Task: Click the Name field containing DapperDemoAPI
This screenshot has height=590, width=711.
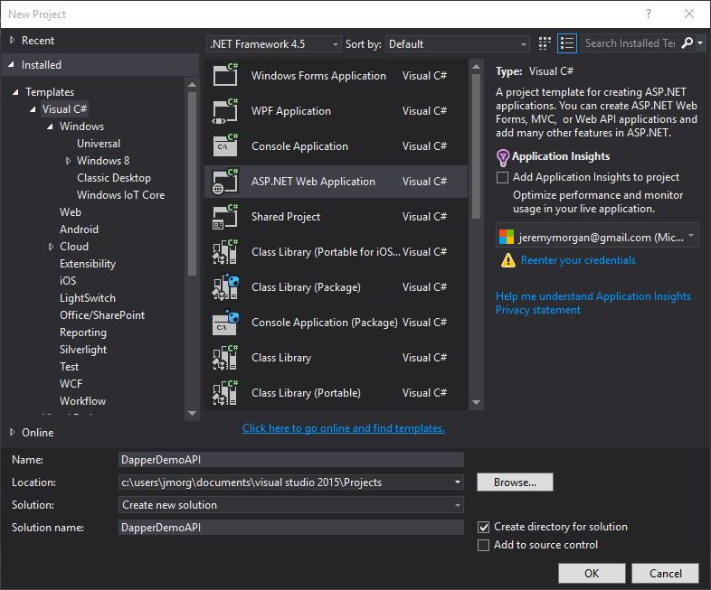Action: point(291,460)
